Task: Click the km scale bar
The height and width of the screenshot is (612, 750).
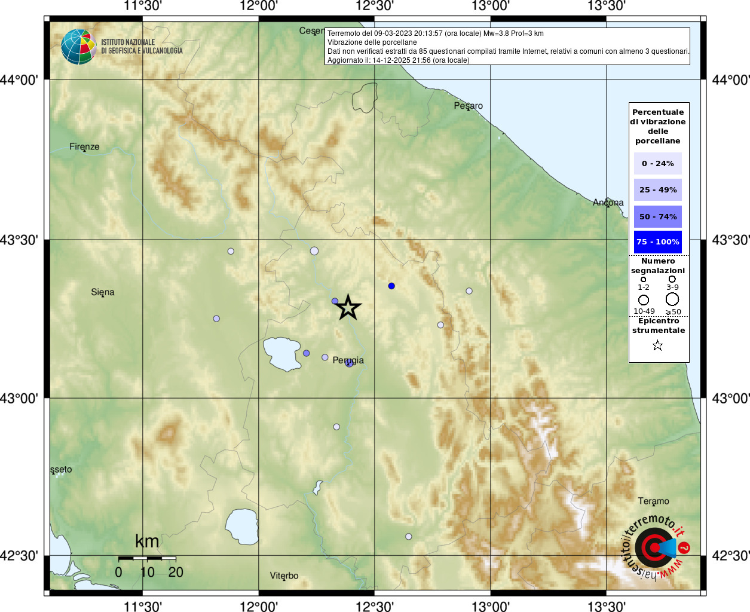Action: (x=147, y=558)
